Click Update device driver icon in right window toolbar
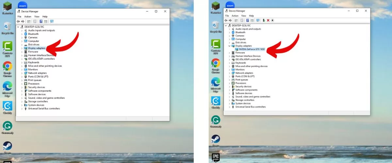This screenshot has height=163, width=392. point(264,20)
